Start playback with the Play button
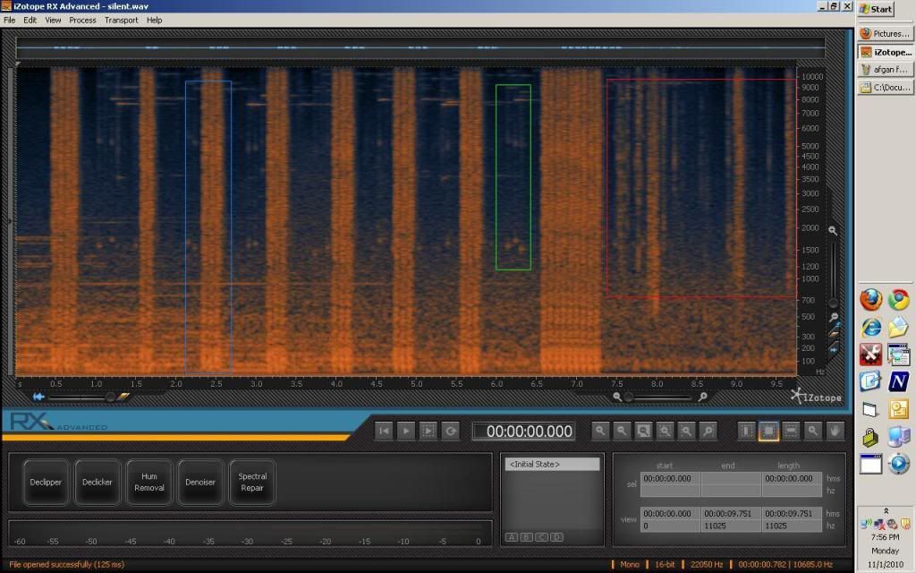Image resolution: width=916 pixels, height=573 pixels. click(x=406, y=431)
